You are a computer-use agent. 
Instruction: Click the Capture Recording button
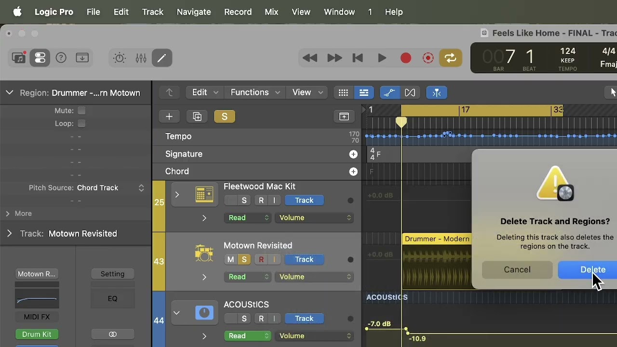[428, 58]
